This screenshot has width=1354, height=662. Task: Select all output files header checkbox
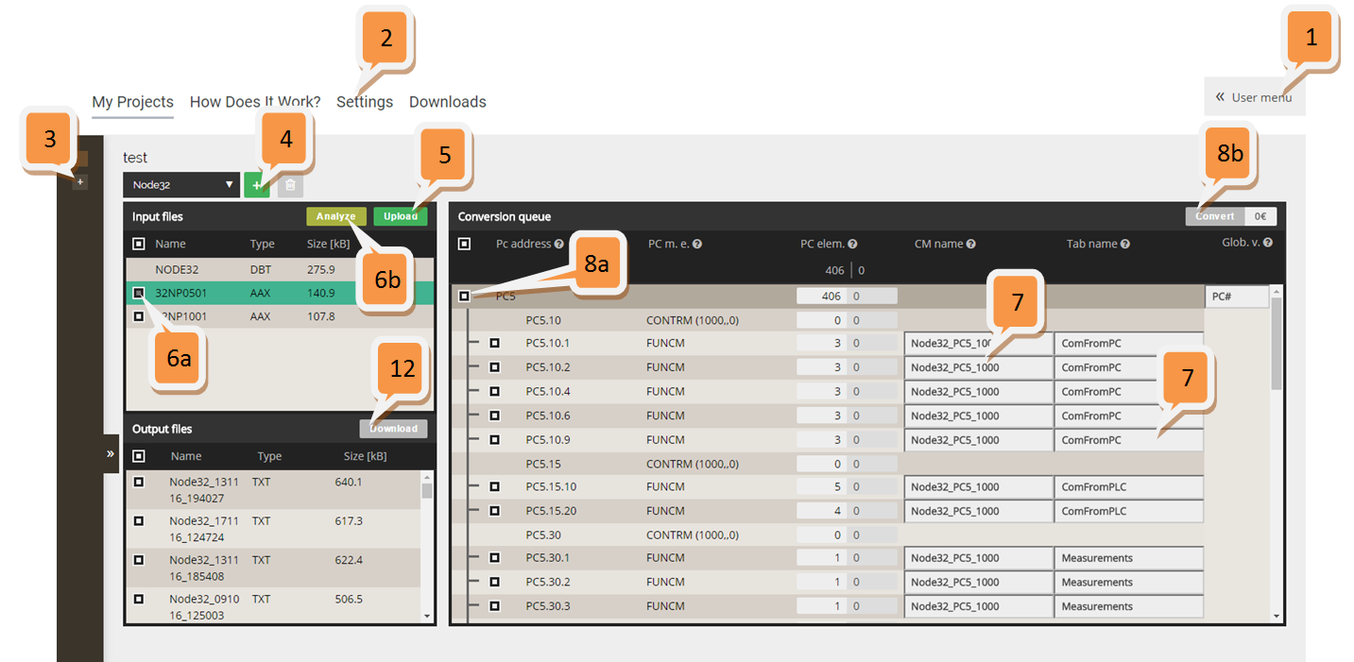pyautogui.click(x=139, y=456)
